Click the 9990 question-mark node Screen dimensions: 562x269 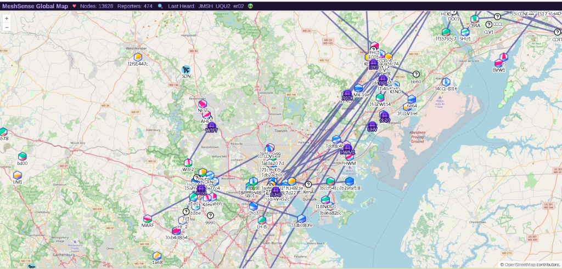[x=210, y=216]
